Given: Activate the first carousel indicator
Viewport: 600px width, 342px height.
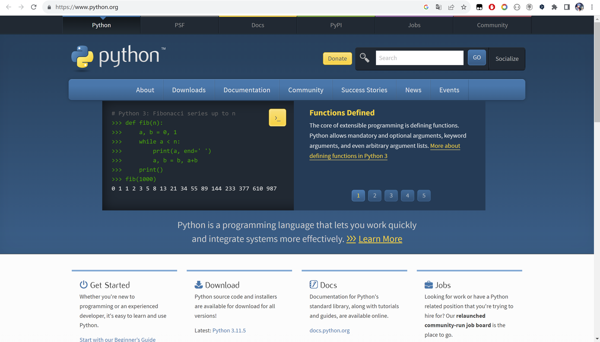Looking at the screenshot, I should coord(358,195).
